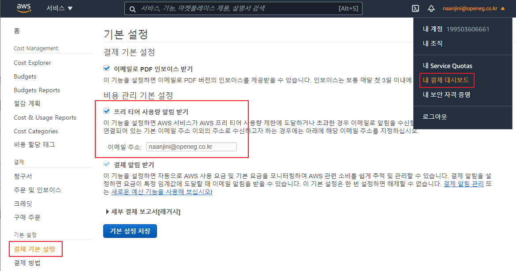
Task: Click the search magnifier icon
Action: click(132, 9)
